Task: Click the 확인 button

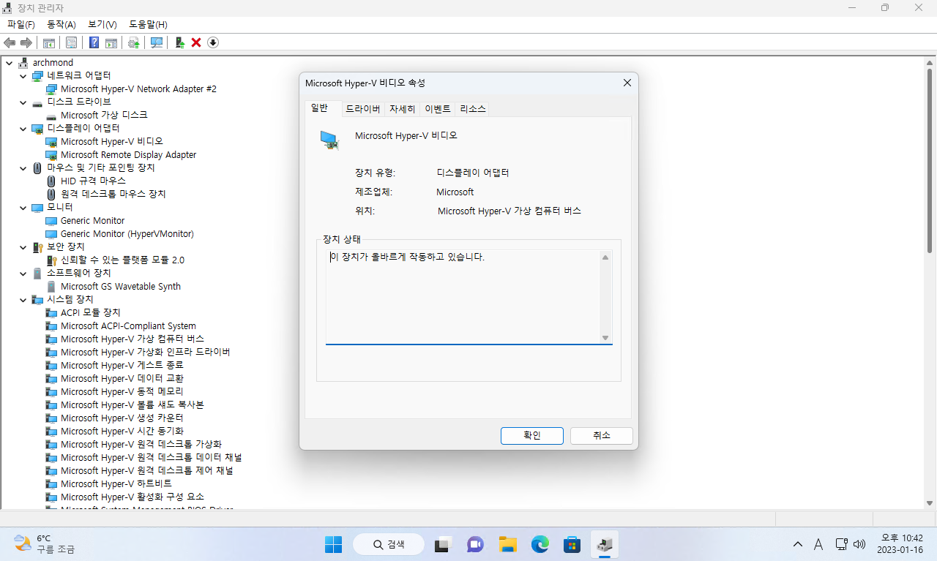Action: (532, 435)
